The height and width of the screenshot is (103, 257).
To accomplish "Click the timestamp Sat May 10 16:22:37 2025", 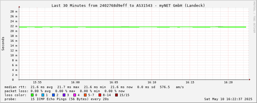I will tap(228, 99).
